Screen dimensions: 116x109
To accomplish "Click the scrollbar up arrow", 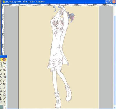I will (x=114, y=5).
